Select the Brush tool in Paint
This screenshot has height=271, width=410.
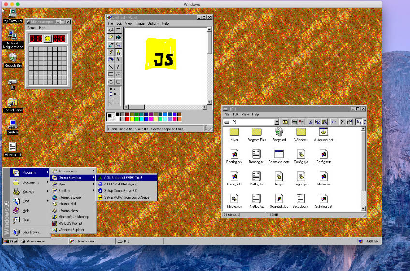pyautogui.click(x=118, y=52)
